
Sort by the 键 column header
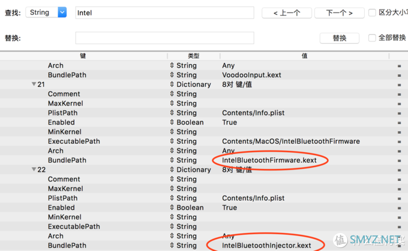(83, 56)
